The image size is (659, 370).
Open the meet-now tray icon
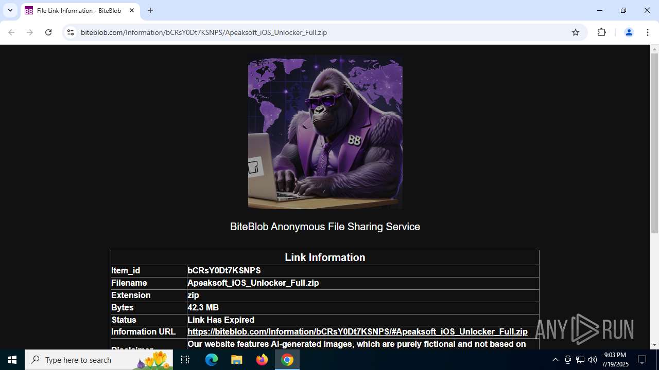[568, 360]
